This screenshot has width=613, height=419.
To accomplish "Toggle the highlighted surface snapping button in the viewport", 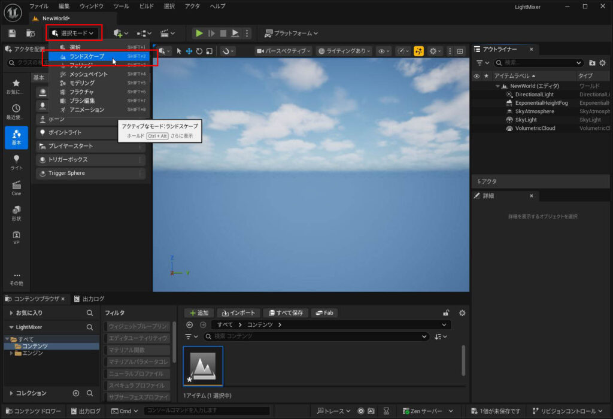I will click(418, 51).
